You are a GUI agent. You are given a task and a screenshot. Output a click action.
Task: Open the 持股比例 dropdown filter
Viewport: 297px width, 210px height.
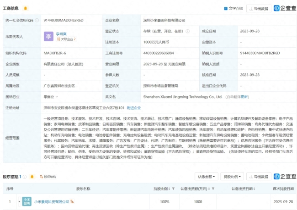232,177
